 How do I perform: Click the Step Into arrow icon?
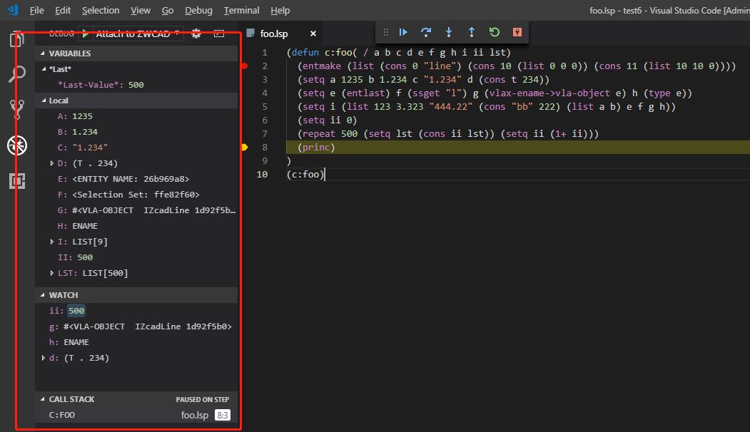coord(449,32)
